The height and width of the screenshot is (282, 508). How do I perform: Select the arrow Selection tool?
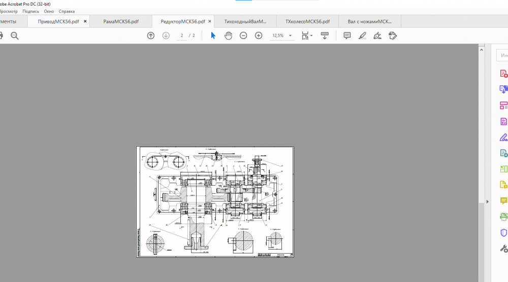(213, 36)
